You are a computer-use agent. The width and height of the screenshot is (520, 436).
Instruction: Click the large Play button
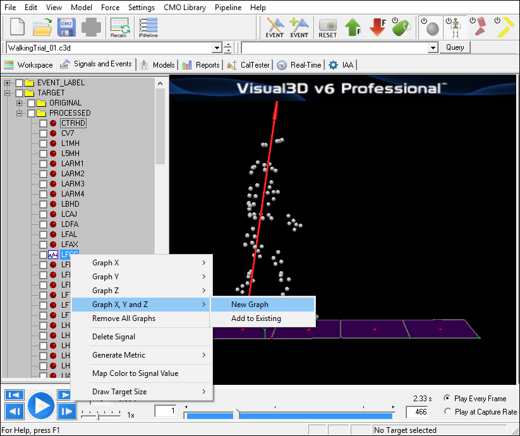point(41,405)
